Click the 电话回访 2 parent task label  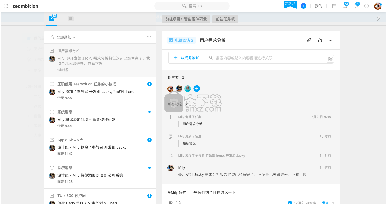click(184, 40)
